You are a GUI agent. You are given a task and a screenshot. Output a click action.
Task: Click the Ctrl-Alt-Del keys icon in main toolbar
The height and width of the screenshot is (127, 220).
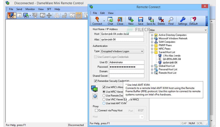[x=57, y=15]
